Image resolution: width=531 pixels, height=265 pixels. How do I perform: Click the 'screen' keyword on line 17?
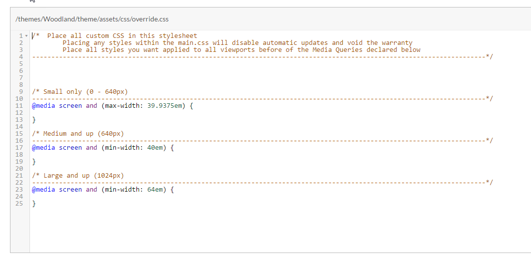tap(70, 148)
